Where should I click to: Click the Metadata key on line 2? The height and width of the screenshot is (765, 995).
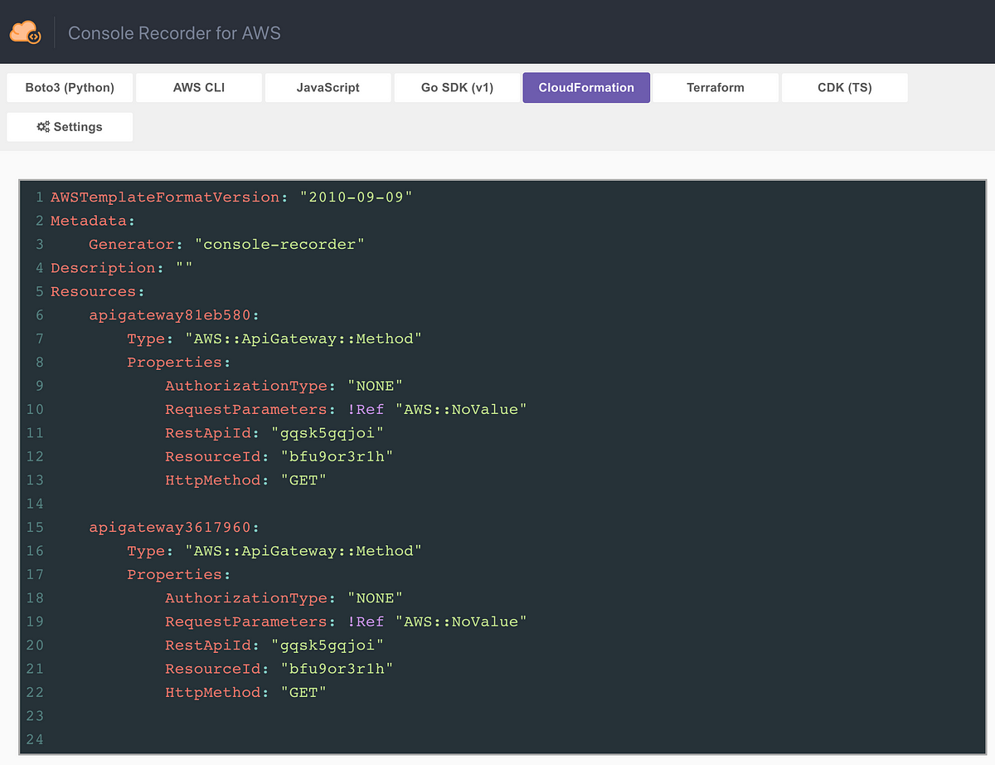point(89,221)
